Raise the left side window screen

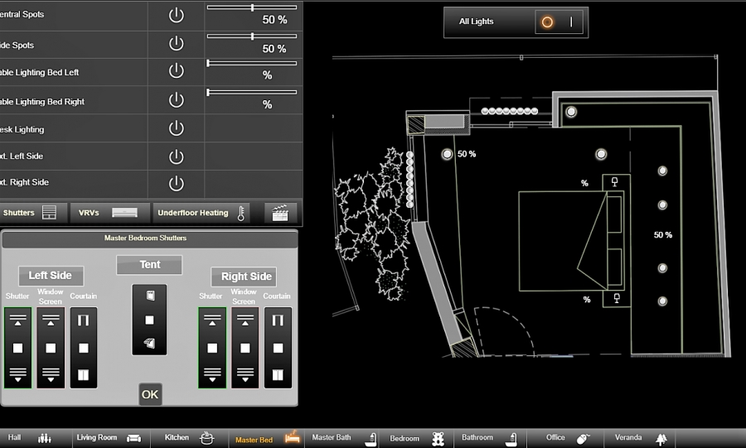pos(51,320)
